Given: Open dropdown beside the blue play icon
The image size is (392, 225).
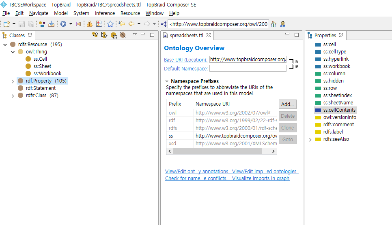Looking at the screenshot, I should (71, 24).
